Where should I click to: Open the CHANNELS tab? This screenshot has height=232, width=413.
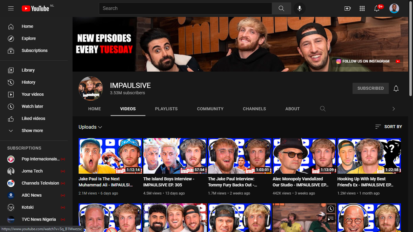point(255,109)
